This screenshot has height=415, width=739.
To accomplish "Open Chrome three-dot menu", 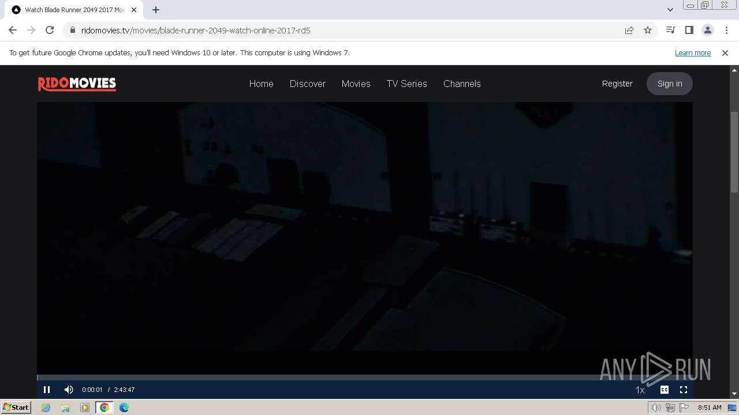I will tap(726, 30).
